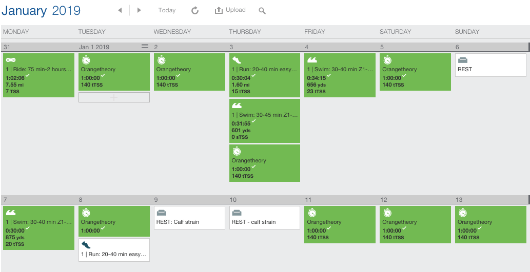The height and width of the screenshot is (272, 530).
Task: Click the bike icon on December 31 ride
Action: [x=10, y=60]
